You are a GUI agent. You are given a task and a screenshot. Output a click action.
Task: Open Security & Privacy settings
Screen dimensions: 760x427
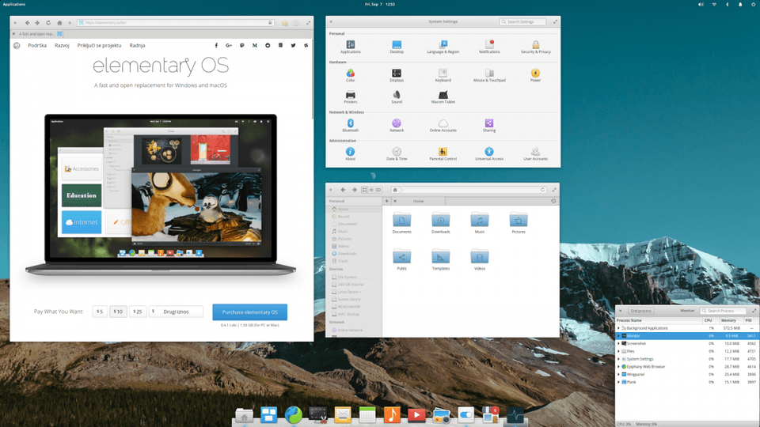tap(536, 45)
